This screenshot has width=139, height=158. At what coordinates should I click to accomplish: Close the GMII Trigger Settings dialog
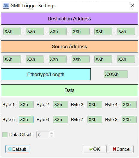click(x=132, y=6)
